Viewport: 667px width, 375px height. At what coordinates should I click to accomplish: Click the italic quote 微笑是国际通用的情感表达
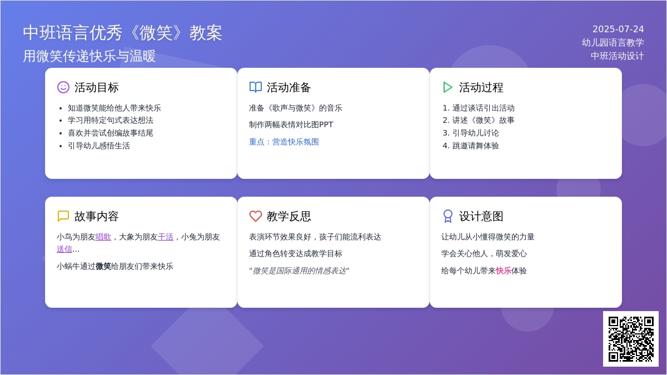(299, 271)
